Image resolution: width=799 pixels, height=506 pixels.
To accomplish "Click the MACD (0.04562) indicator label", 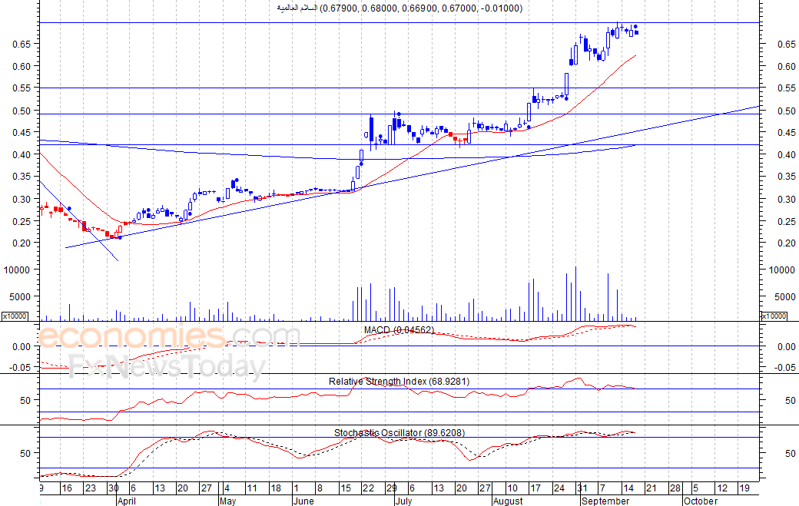I will tap(399, 330).
